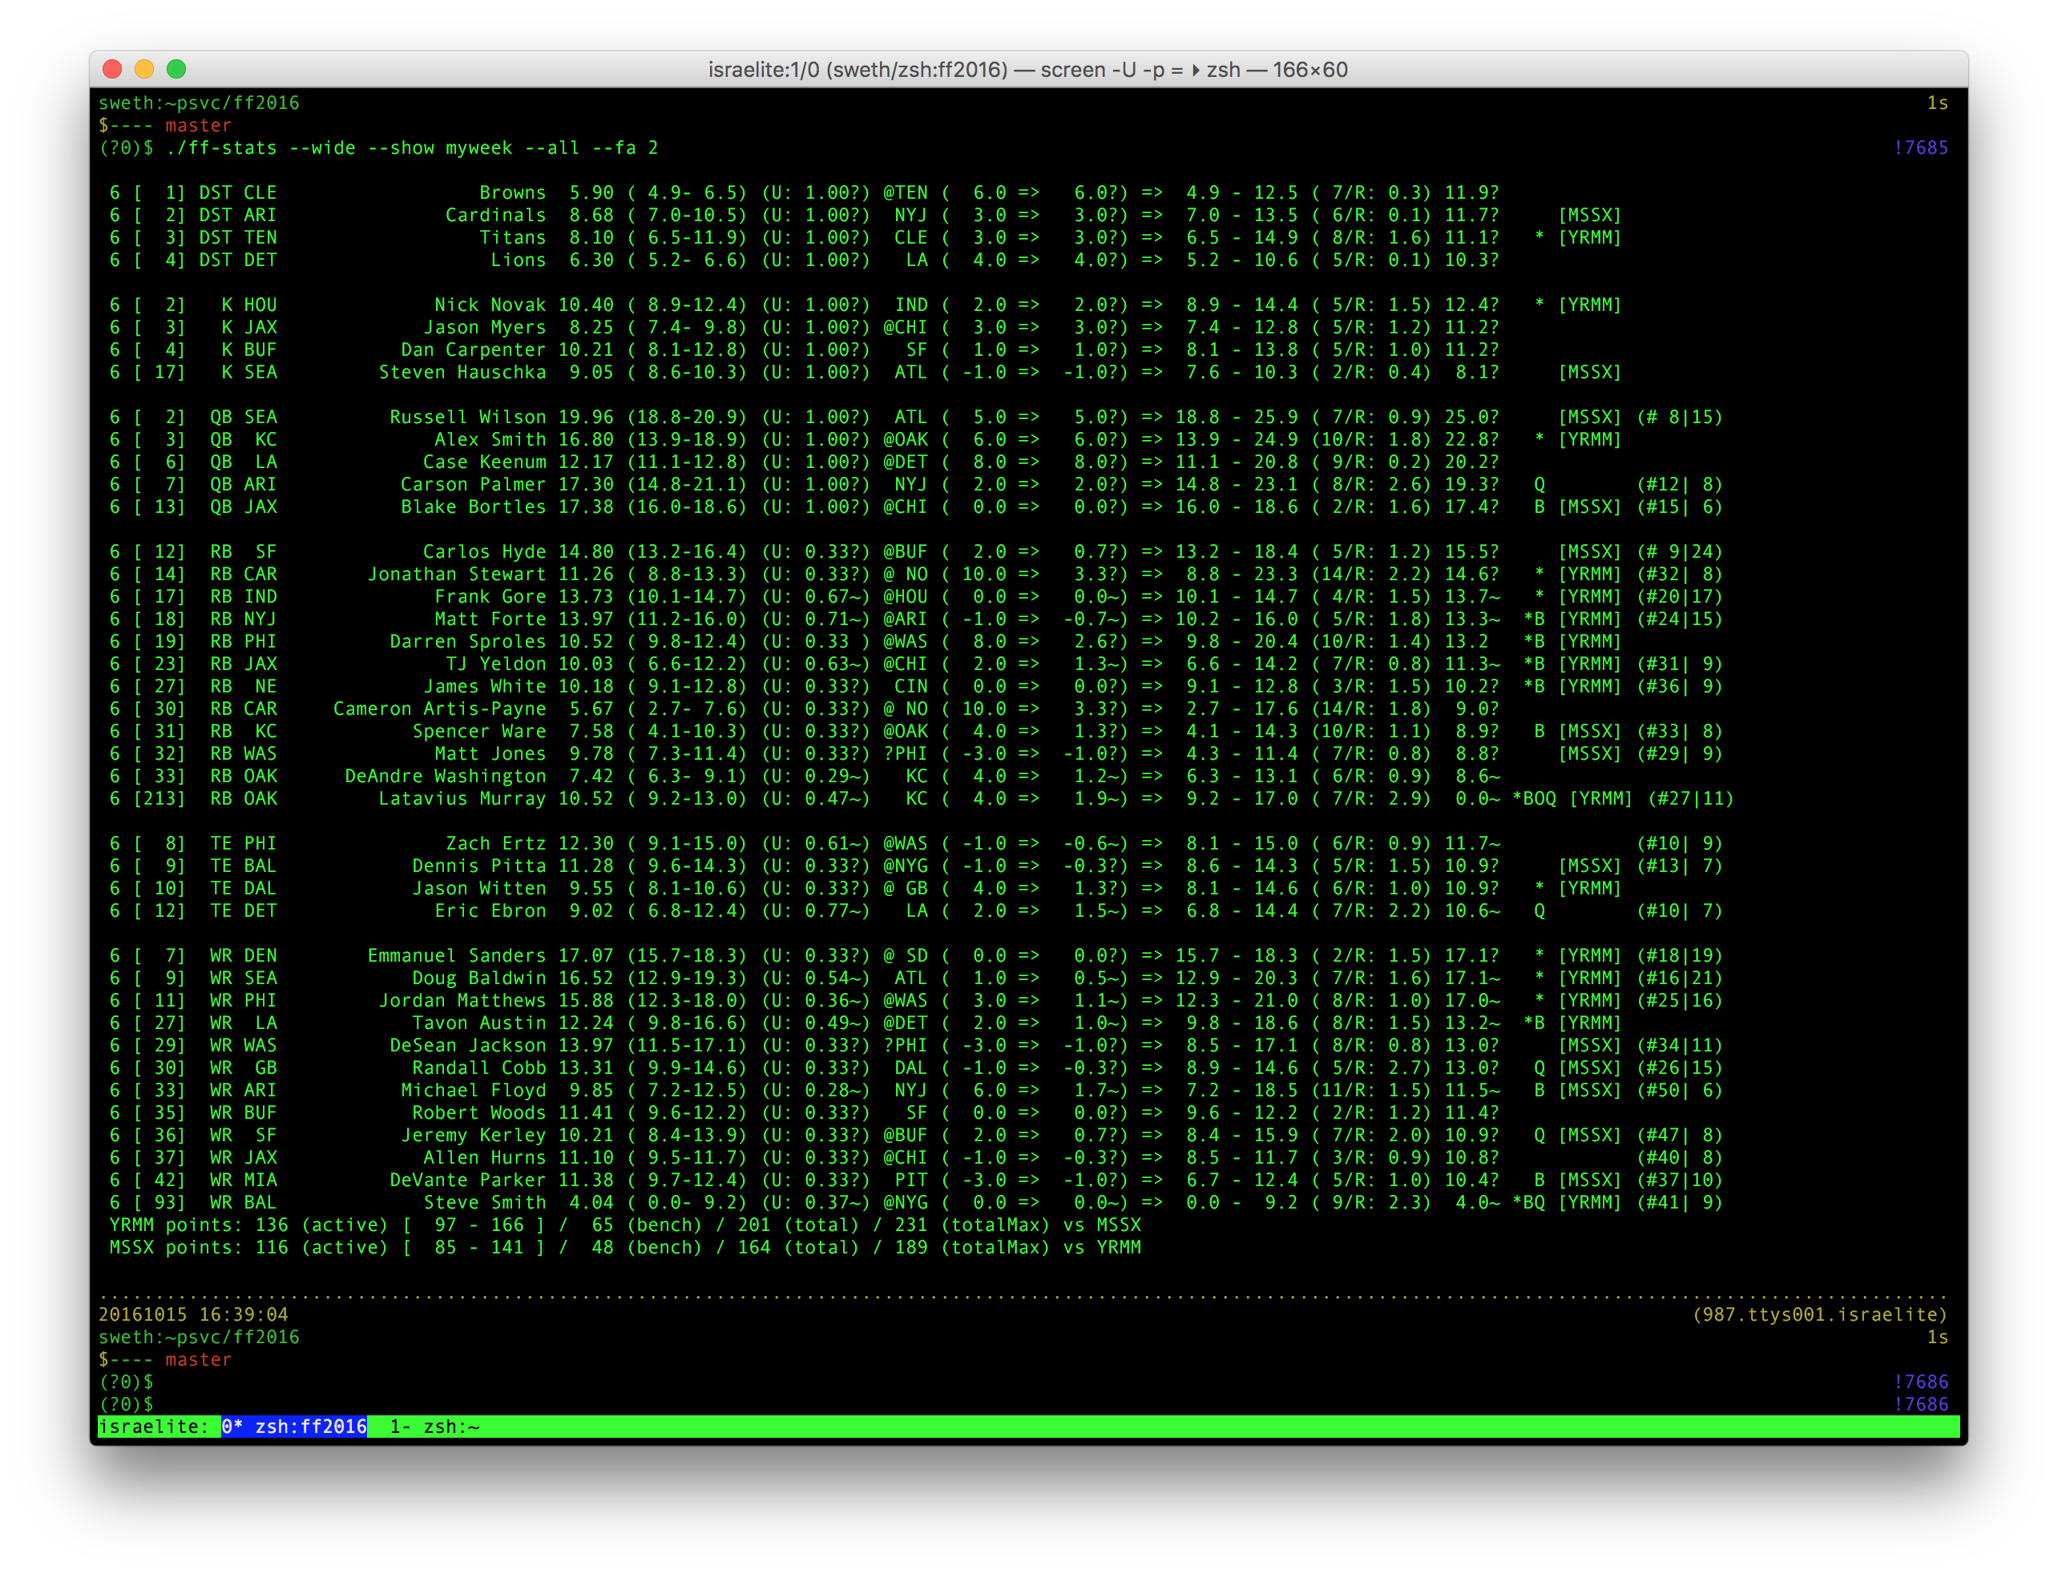Select the 1- zsh:~ screen tab
This screenshot has width=2058, height=1574.
434,1426
